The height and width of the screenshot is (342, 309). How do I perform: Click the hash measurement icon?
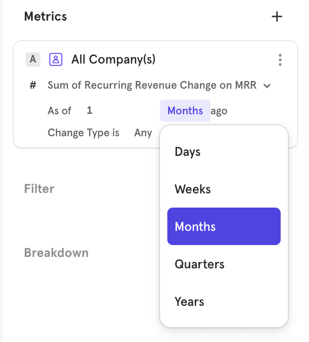coord(33,85)
